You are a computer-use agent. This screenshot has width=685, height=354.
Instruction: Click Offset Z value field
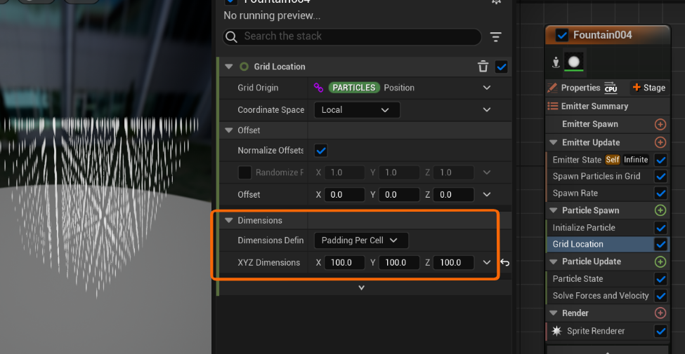453,194
